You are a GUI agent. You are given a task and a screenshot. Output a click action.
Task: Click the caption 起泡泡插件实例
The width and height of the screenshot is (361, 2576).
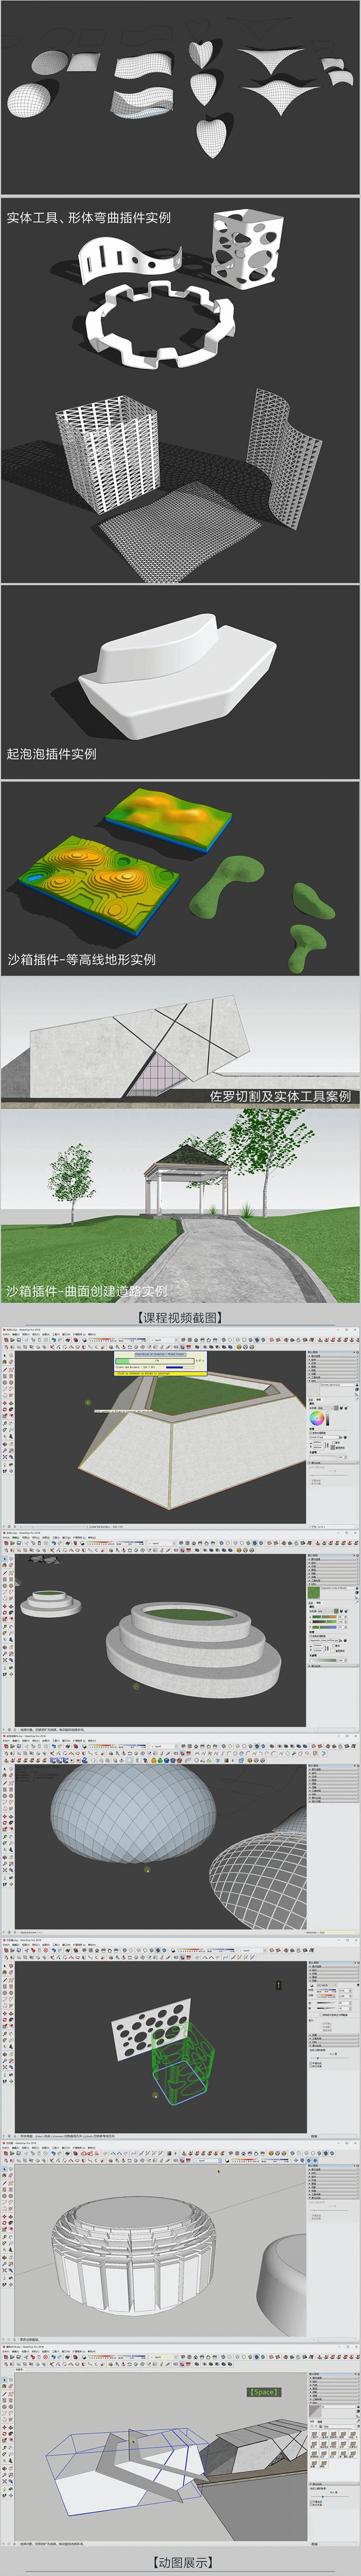point(52,754)
